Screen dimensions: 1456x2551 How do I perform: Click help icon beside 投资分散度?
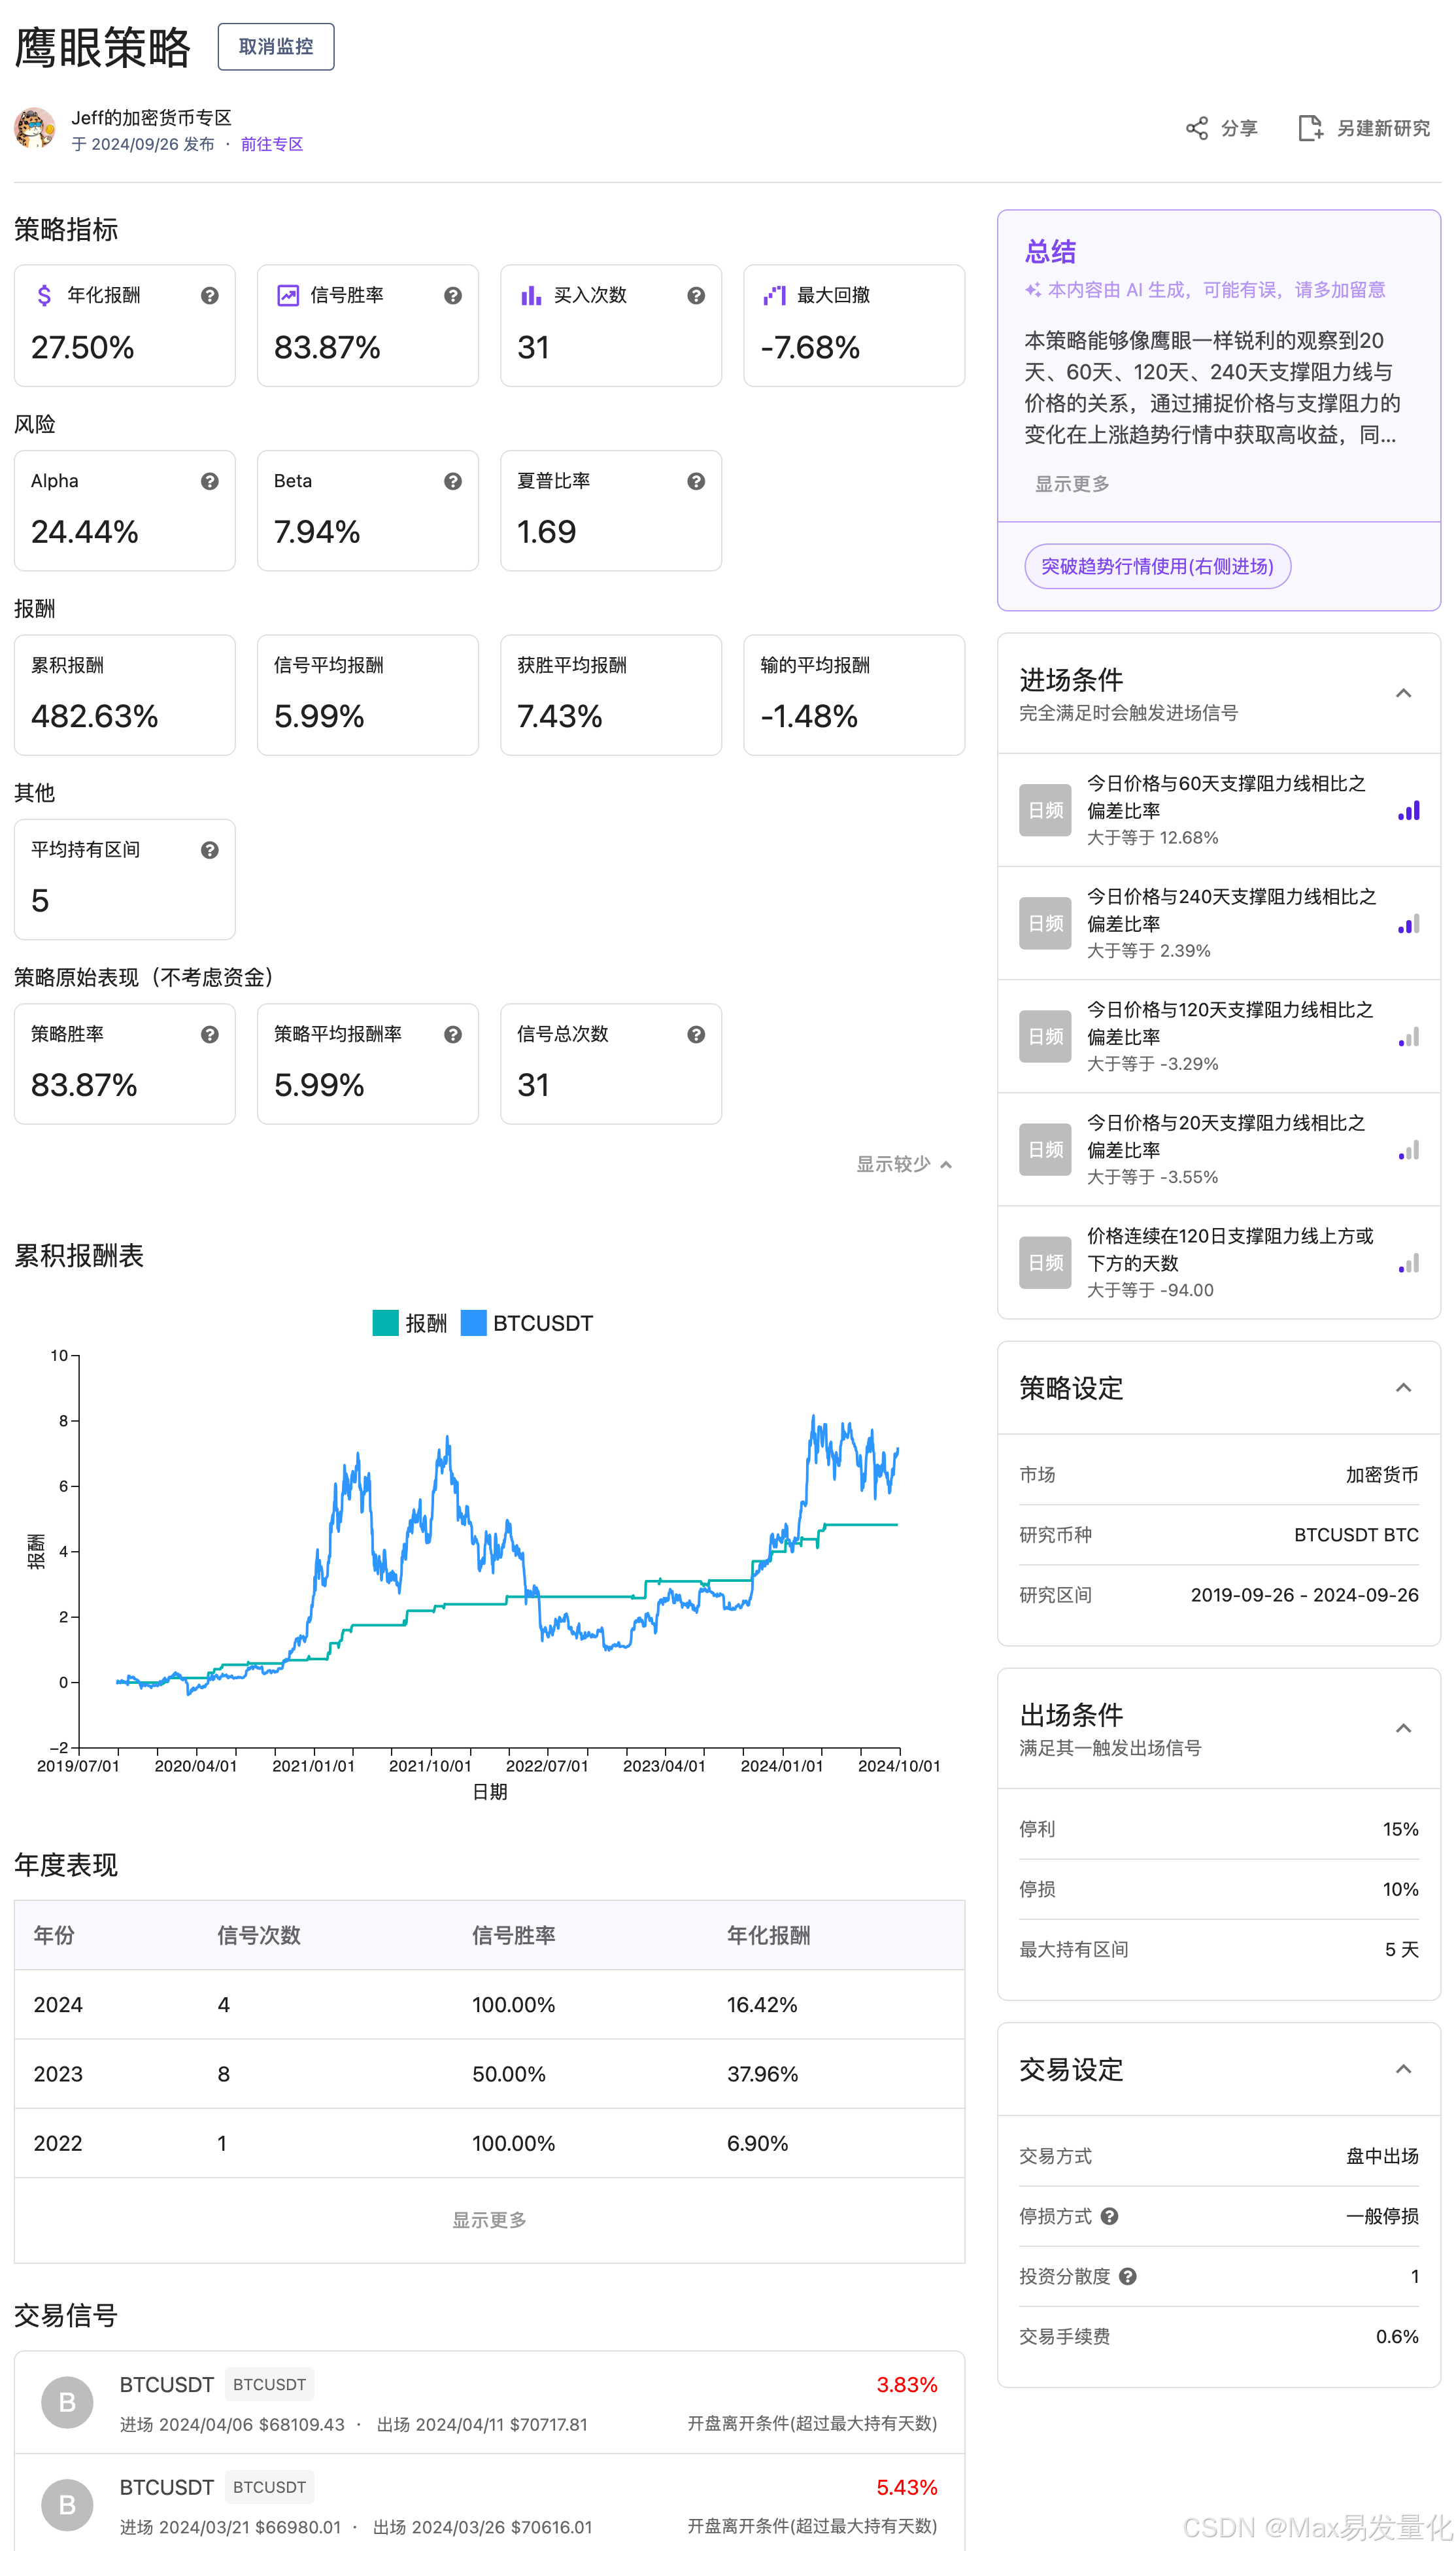click(x=1128, y=2277)
